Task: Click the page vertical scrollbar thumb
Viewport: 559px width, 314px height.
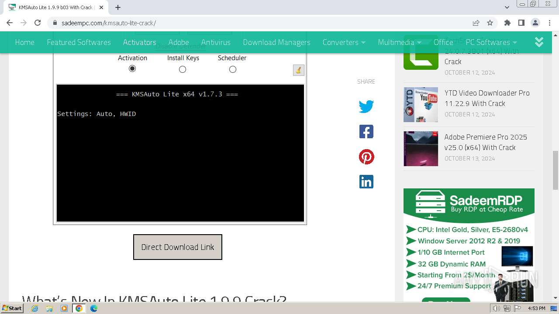Action: tap(555, 170)
